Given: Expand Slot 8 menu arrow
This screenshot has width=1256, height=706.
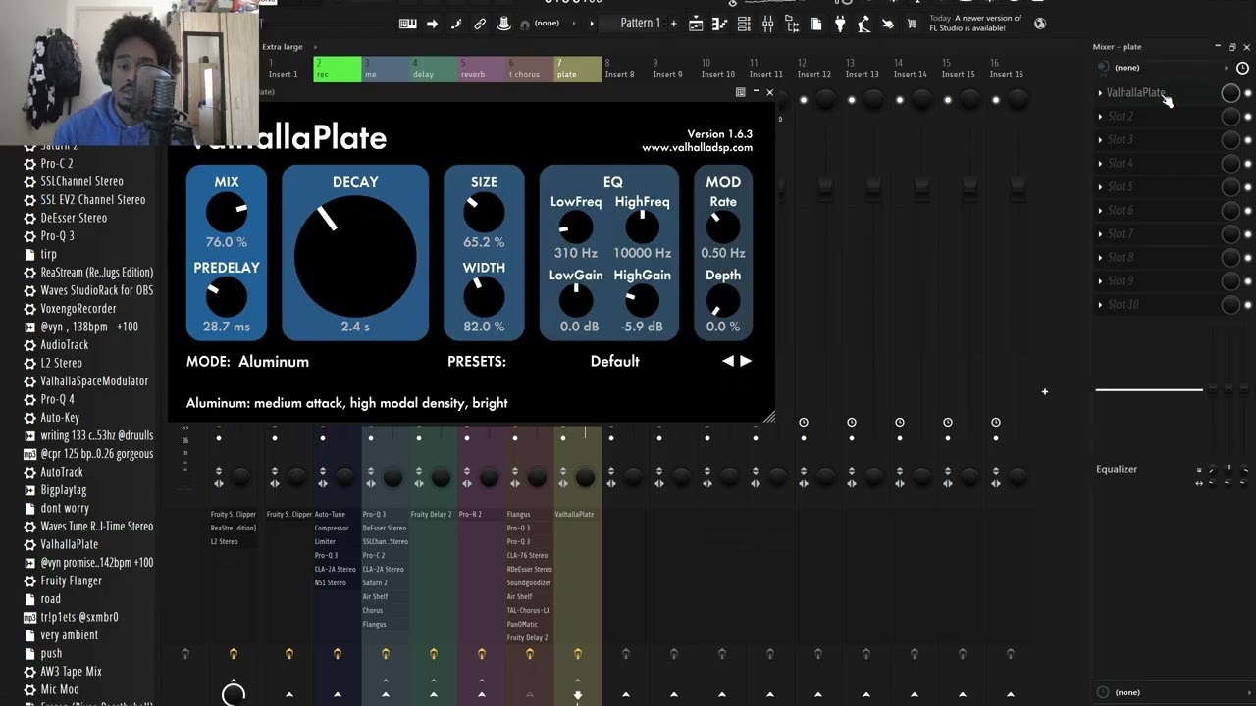Looking at the screenshot, I should 1100,258.
